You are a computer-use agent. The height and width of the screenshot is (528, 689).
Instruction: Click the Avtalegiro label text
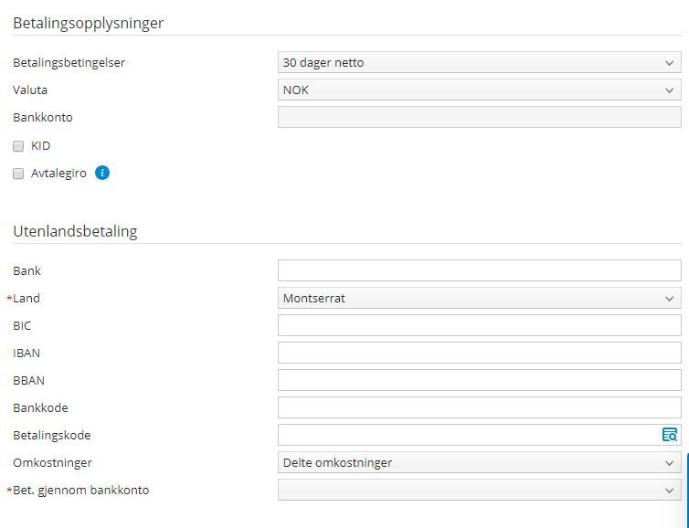point(58,174)
